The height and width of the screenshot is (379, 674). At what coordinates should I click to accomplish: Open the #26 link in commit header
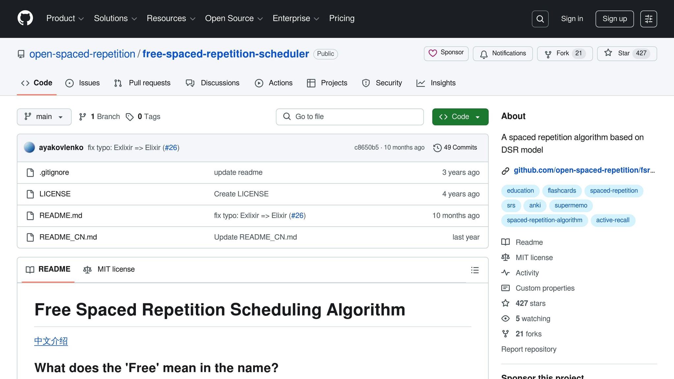171,148
